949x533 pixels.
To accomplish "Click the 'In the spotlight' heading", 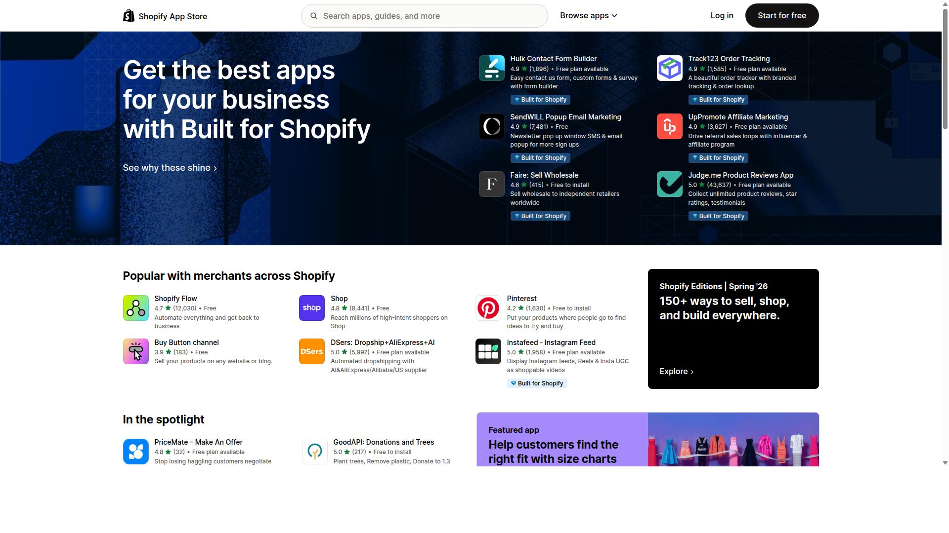I will pyautogui.click(x=164, y=419).
